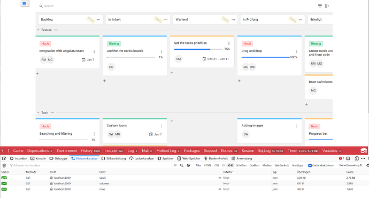Open the Feature swimlane menu dots

(x=56, y=30)
